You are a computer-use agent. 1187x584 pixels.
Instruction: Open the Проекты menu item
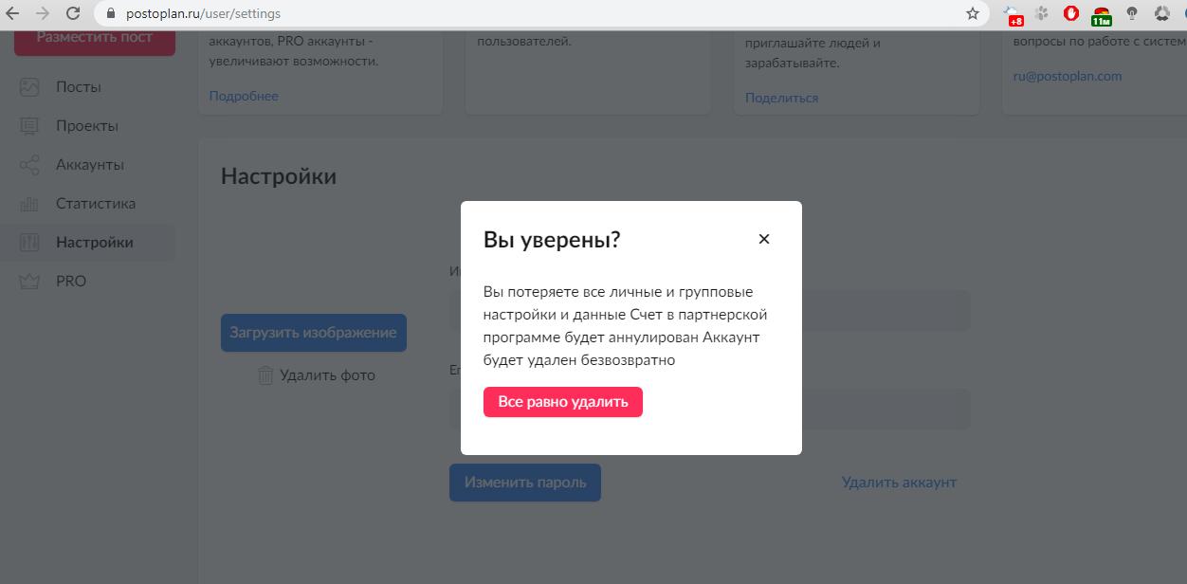click(87, 126)
